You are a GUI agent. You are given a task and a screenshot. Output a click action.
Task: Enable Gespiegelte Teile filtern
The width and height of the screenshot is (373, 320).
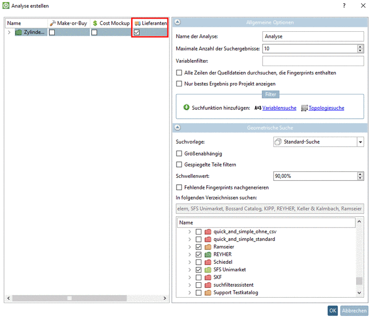[179, 164]
